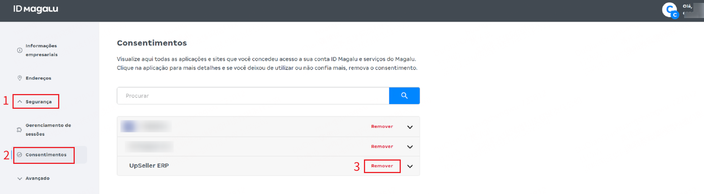Remove the UpSeller ERP consent
This screenshot has height=194, width=704.
click(382, 166)
